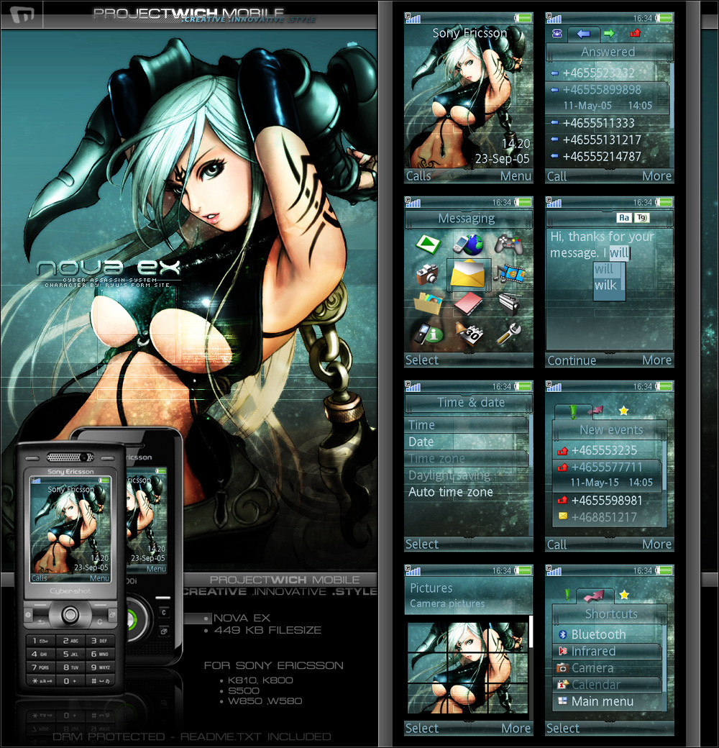Open the Settings wrench icon
719x748 pixels.
pos(509,334)
